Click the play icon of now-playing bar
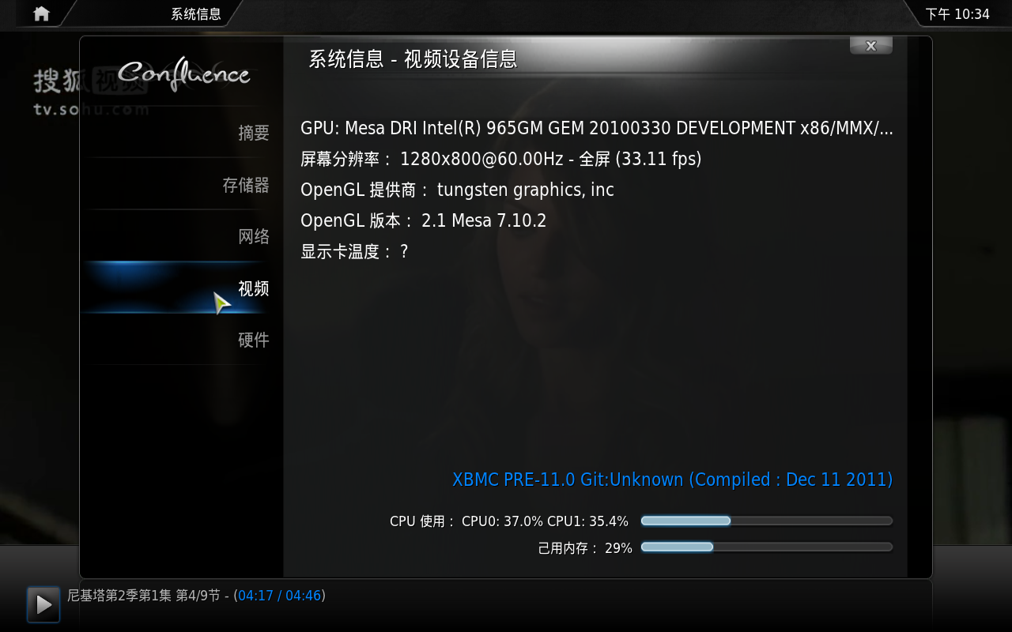 tap(43, 604)
